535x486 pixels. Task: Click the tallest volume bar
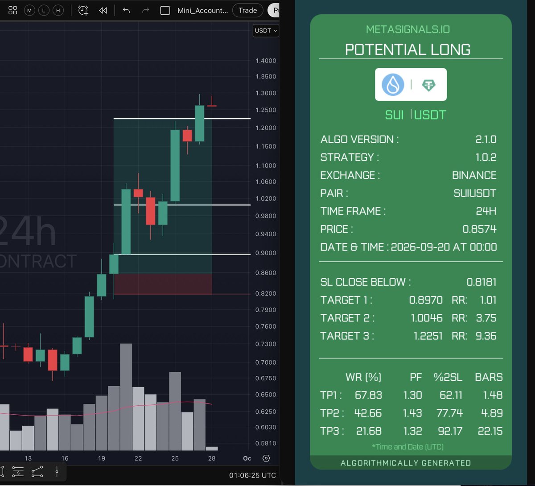(126, 397)
